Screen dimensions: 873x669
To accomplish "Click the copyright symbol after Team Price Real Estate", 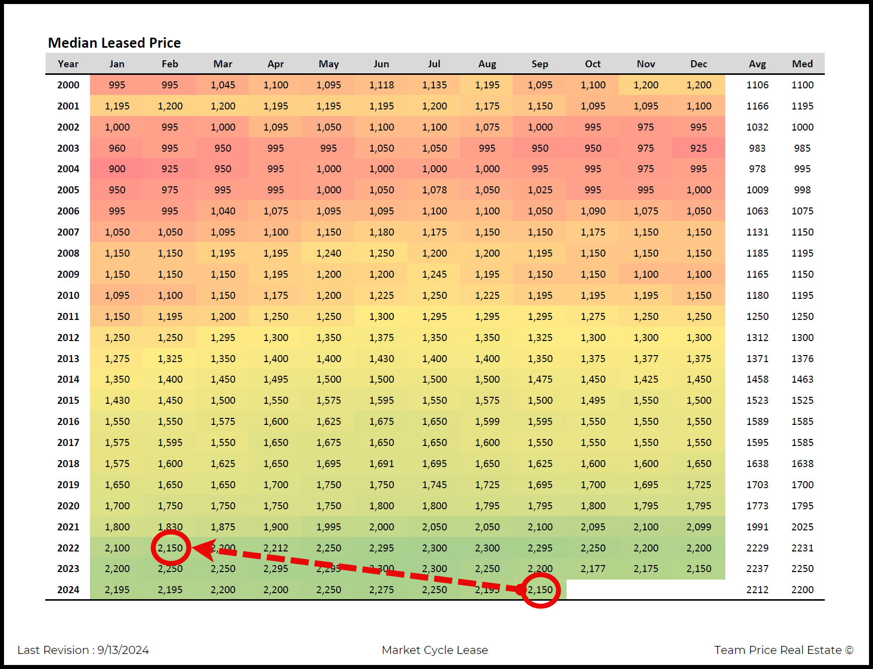I will (849, 650).
